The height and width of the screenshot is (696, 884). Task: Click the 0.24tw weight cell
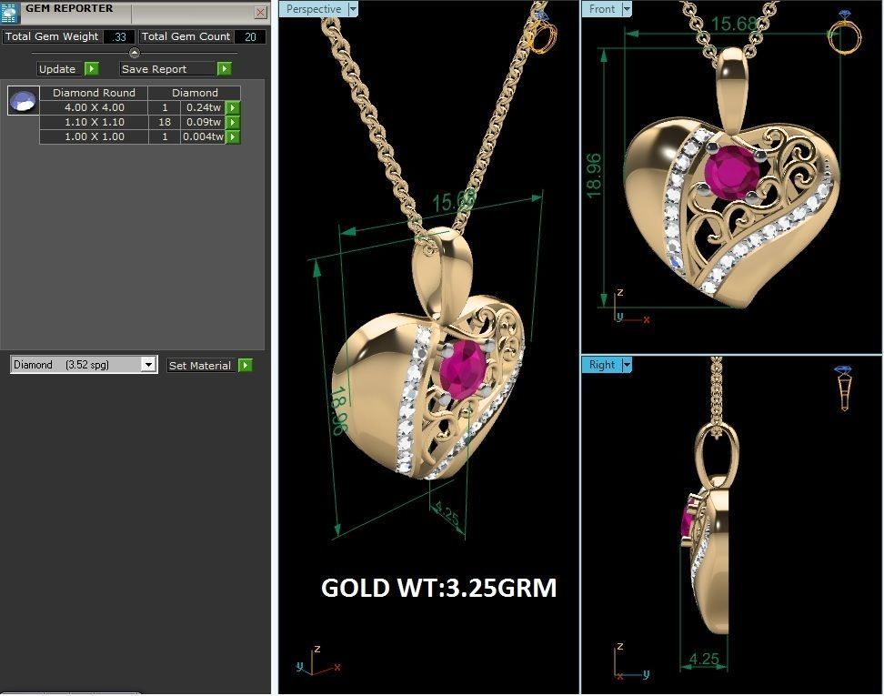[x=203, y=107]
